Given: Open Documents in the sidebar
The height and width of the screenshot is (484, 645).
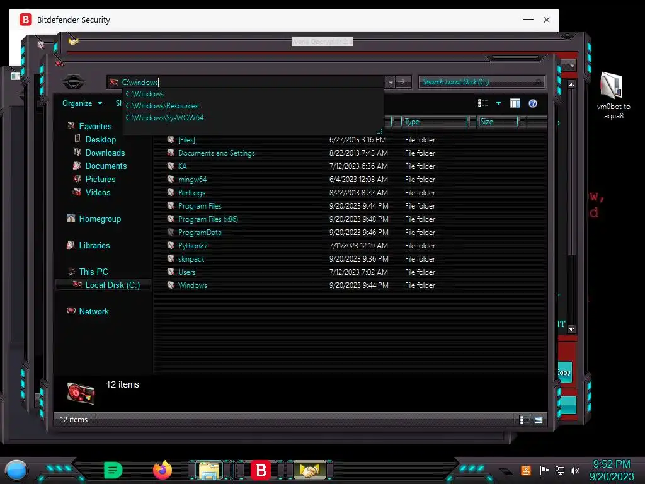Looking at the screenshot, I should click(x=106, y=166).
